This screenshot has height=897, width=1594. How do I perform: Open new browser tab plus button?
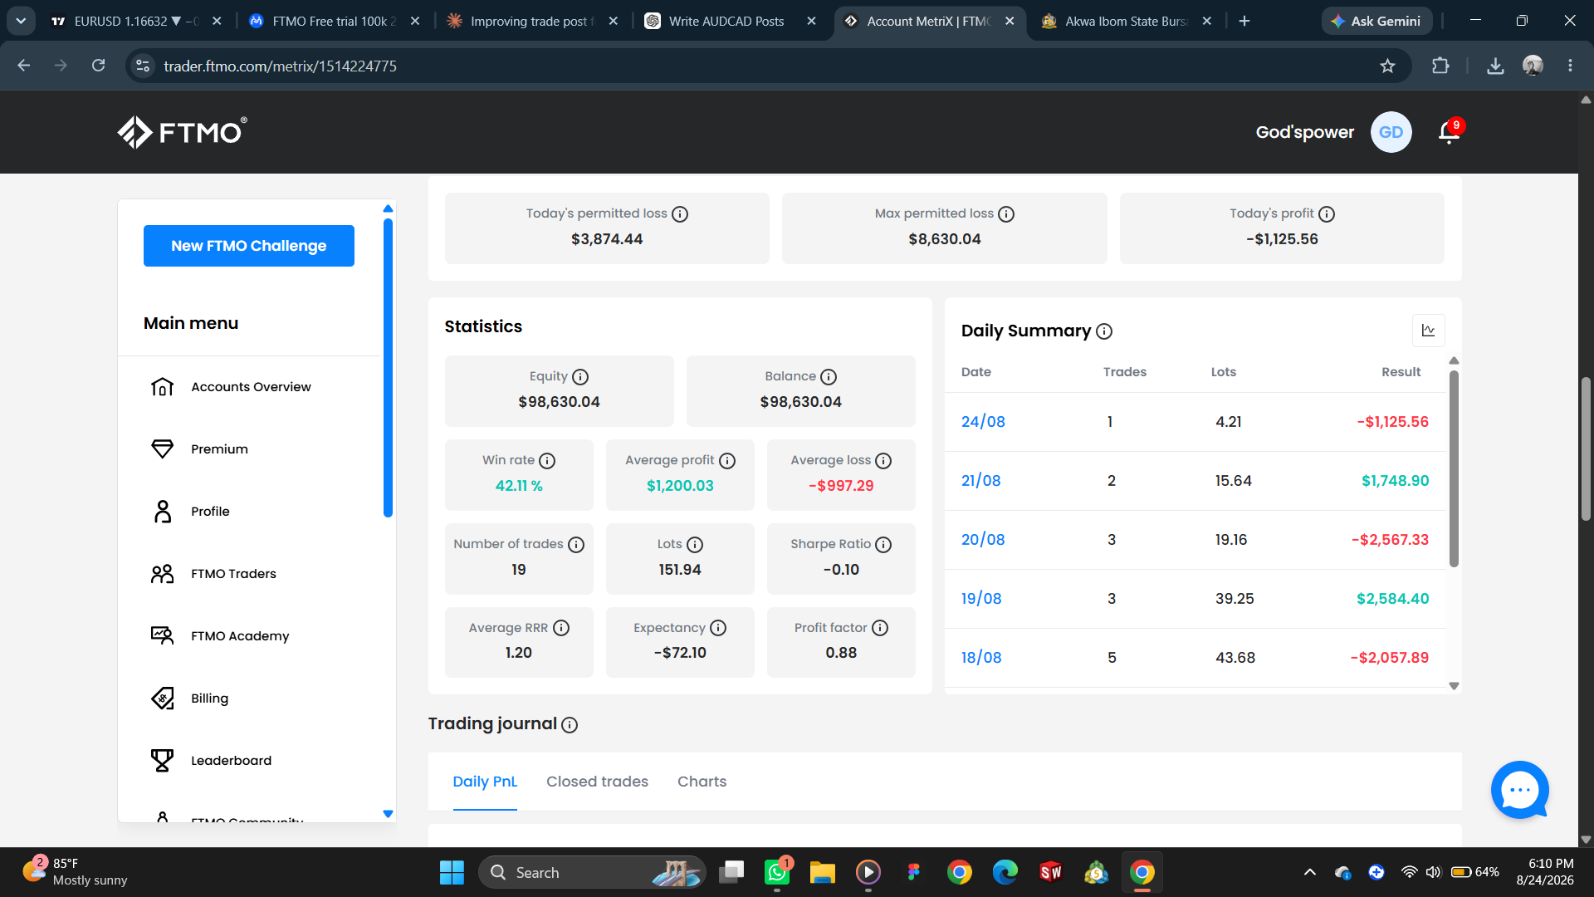coord(1244,21)
